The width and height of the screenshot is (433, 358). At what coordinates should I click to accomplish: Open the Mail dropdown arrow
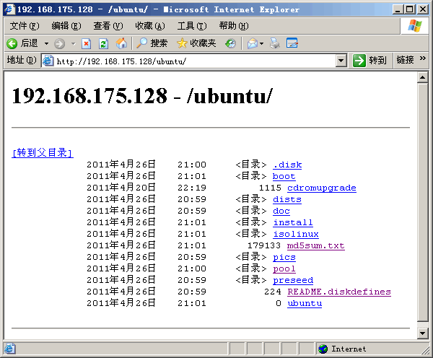[x=262, y=43]
